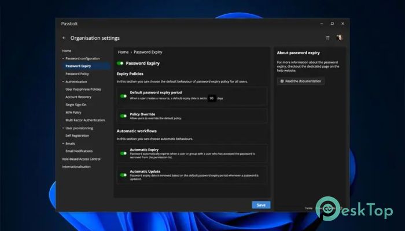The width and height of the screenshot is (405, 231).
Task: Collapse the User provisioning section
Action: point(63,128)
